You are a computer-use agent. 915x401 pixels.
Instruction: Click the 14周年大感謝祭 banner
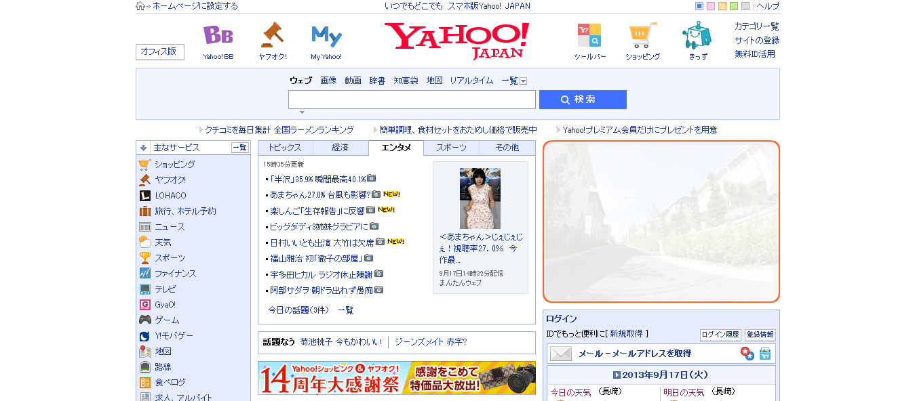point(397,378)
